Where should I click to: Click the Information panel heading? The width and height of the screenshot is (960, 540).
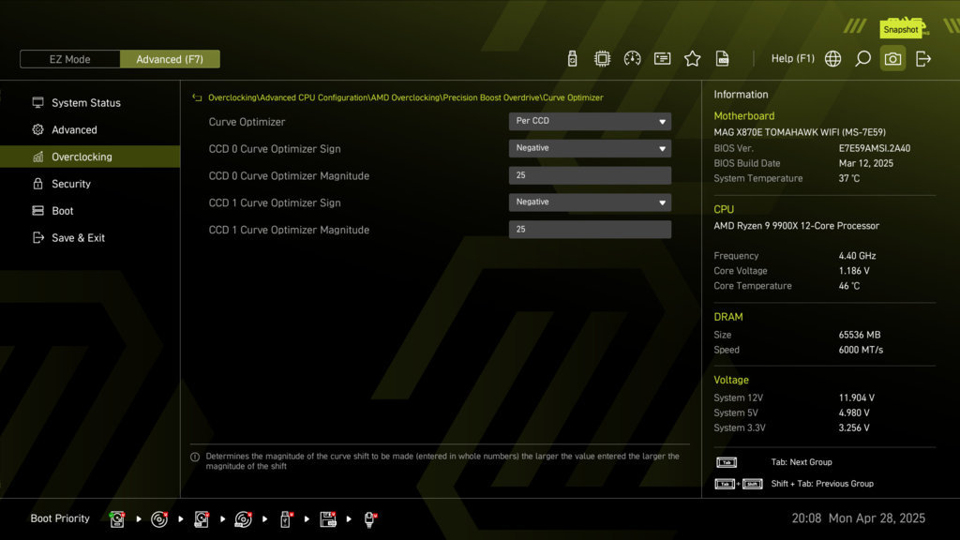(741, 95)
